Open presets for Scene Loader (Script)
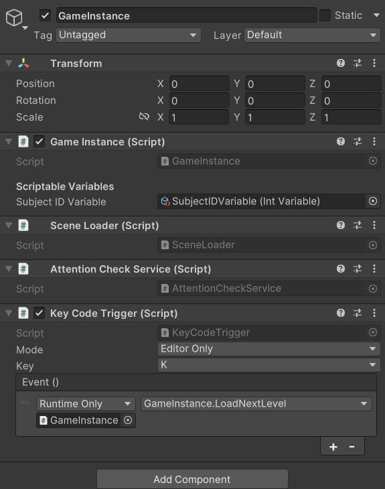 point(358,225)
